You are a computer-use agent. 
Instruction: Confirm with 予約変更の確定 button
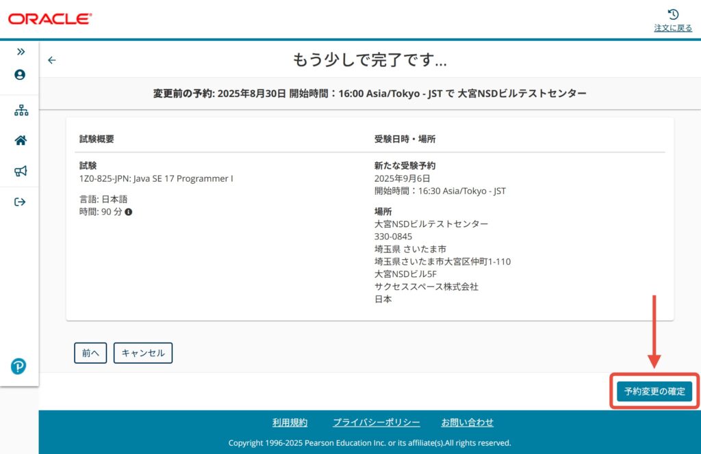pyautogui.click(x=654, y=392)
